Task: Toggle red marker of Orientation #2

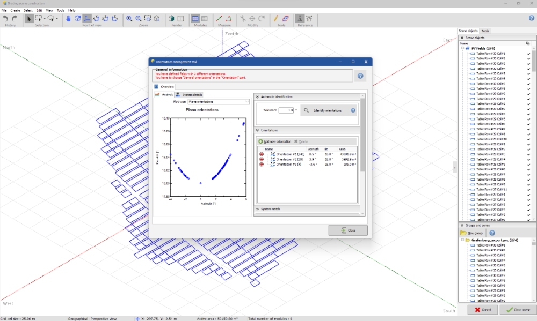Action: pos(262,159)
